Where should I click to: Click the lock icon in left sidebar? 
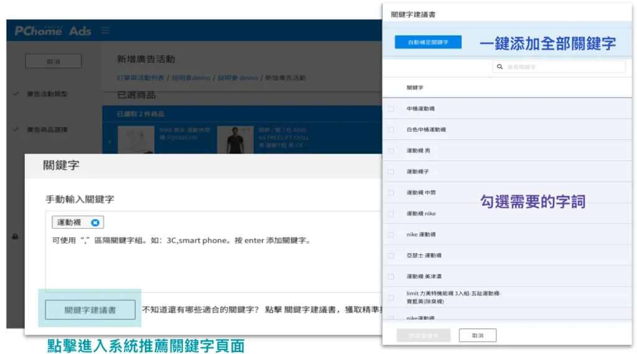[15, 236]
